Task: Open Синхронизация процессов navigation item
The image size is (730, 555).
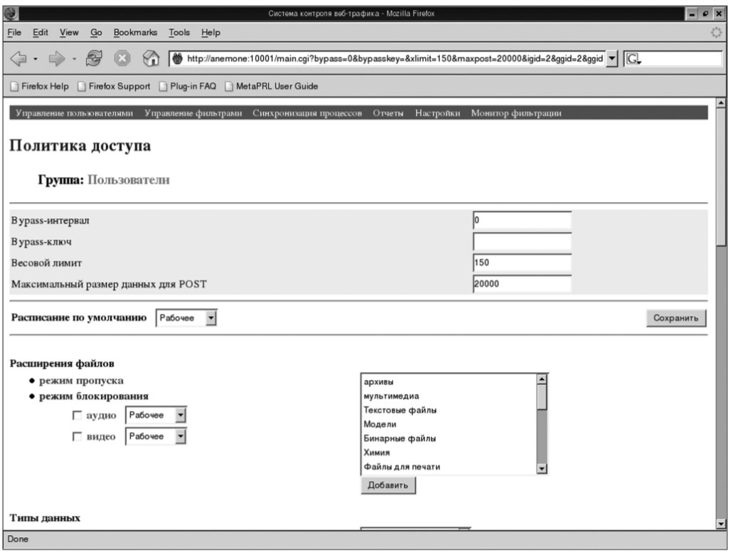Action: (307, 113)
